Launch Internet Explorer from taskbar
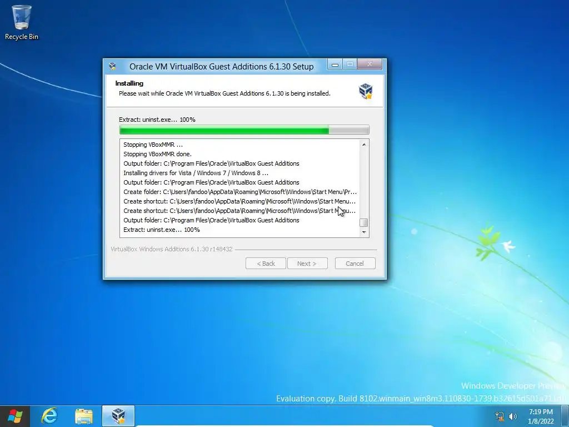This screenshot has width=569, height=427. click(x=49, y=416)
